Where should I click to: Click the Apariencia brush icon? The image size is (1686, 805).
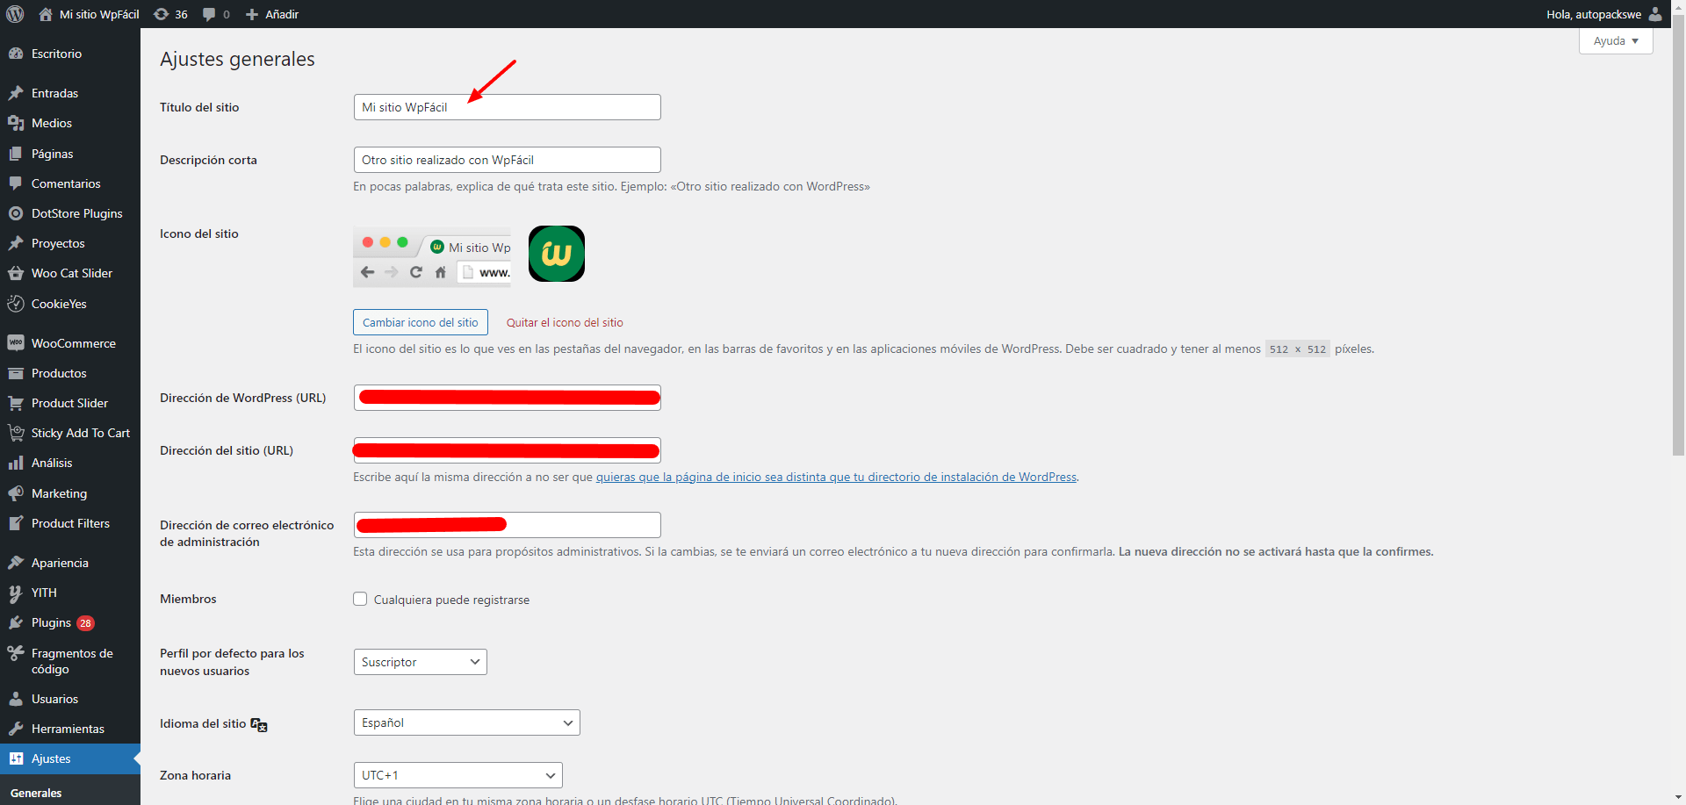[16, 563]
